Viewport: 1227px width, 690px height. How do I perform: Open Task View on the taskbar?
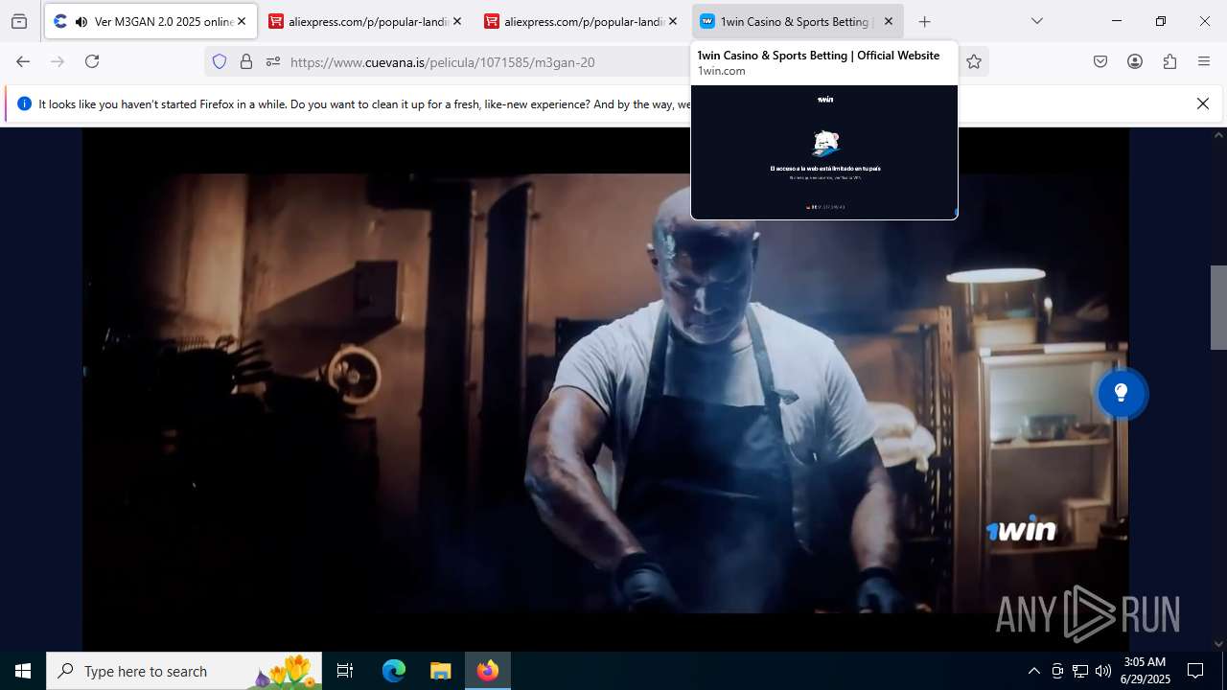(x=345, y=671)
